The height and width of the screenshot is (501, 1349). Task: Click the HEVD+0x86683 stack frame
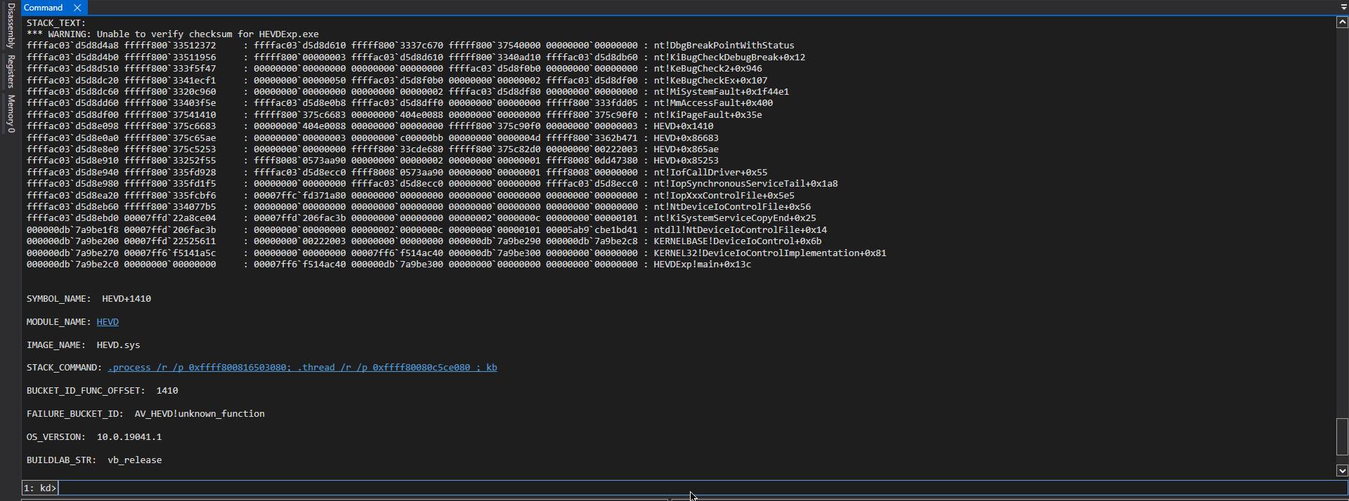coord(686,138)
